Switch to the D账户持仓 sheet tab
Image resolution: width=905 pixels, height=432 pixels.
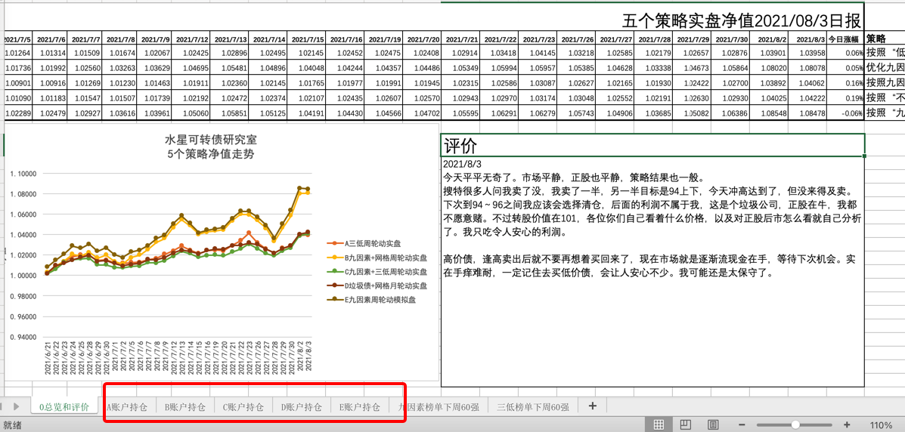pyautogui.click(x=301, y=406)
